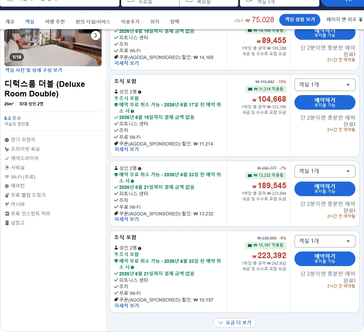Screen dimensions: 364x332
Task: Click the ₩104,668 price
Action: click(269, 99)
